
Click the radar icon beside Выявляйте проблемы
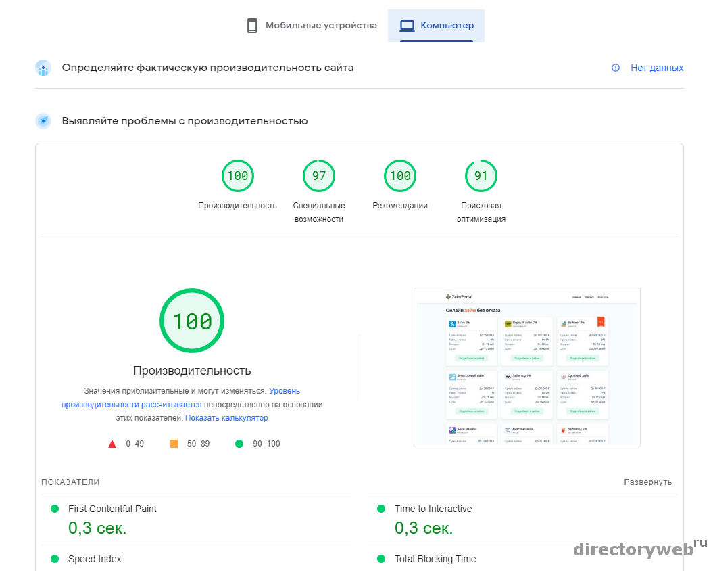(x=43, y=121)
